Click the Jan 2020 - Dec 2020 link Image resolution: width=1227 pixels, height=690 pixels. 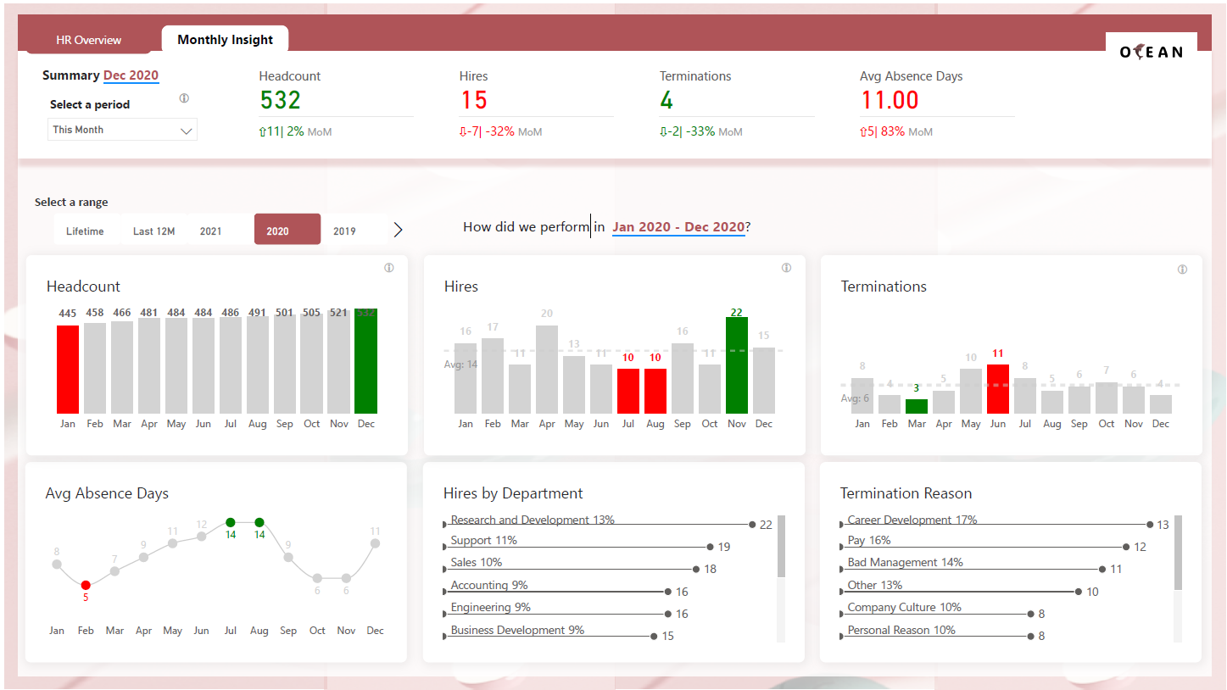click(678, 227)
